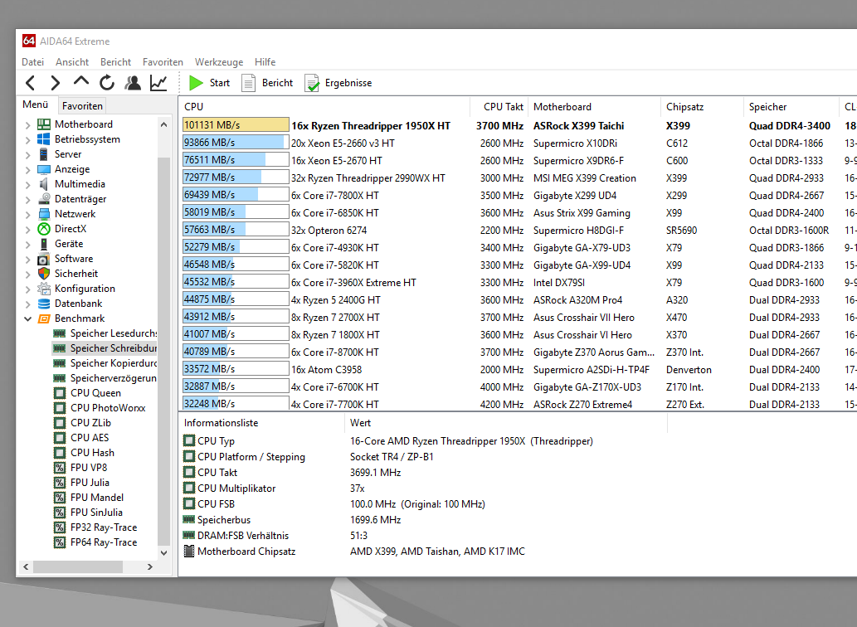
Task: Select the Sicherheit shield icon
Action: (x=44, y=274)
